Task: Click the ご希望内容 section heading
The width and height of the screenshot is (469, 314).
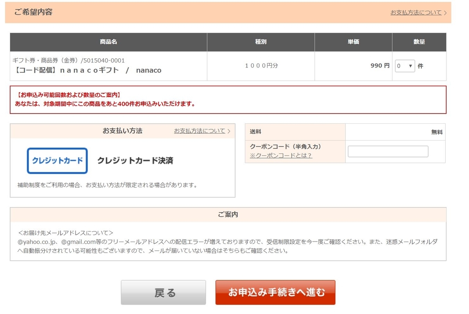Action: [x=33, y=12]
